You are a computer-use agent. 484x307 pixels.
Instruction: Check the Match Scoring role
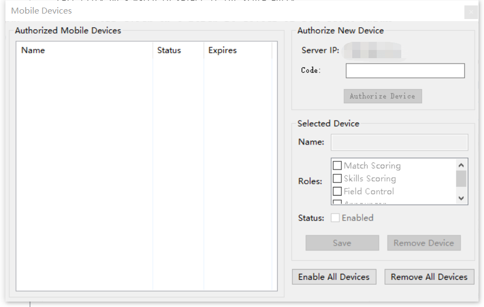(x=338, y=166)
